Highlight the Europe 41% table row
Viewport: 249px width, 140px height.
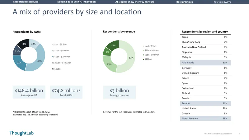tap(205, 103)
